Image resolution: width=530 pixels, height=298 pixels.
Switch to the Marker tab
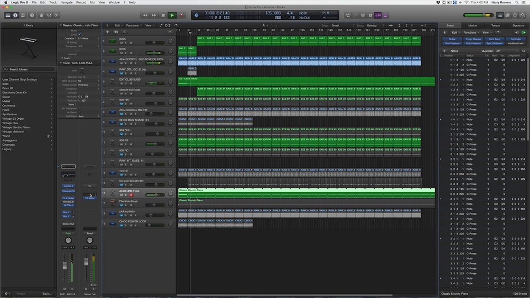click(x=473, y=25)
